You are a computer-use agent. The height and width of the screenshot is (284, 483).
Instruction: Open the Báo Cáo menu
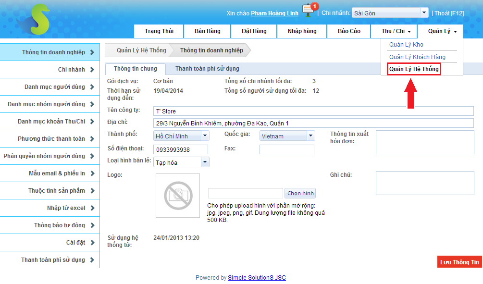349,31
